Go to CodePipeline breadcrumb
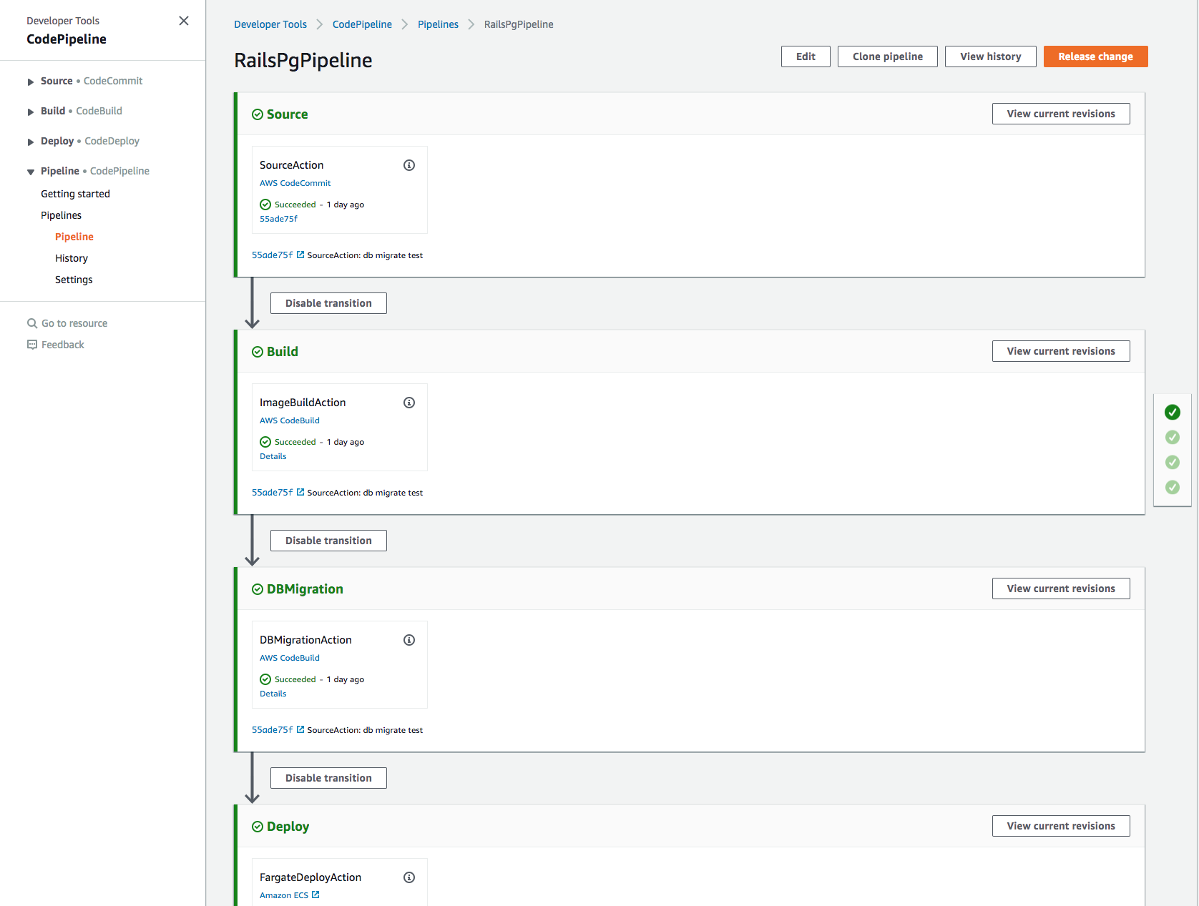This screenshot has height=906, width=1199. (362, 24)
